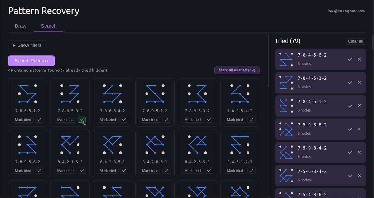
Task: Click tried entry text 7-5-4-8-6-2
Action: coord(312,195)
